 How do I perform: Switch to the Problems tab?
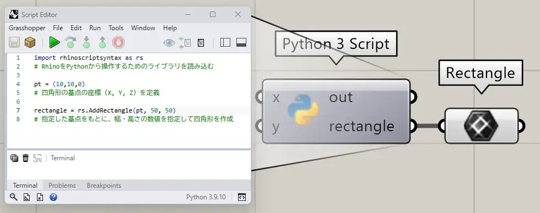(62, 186)
